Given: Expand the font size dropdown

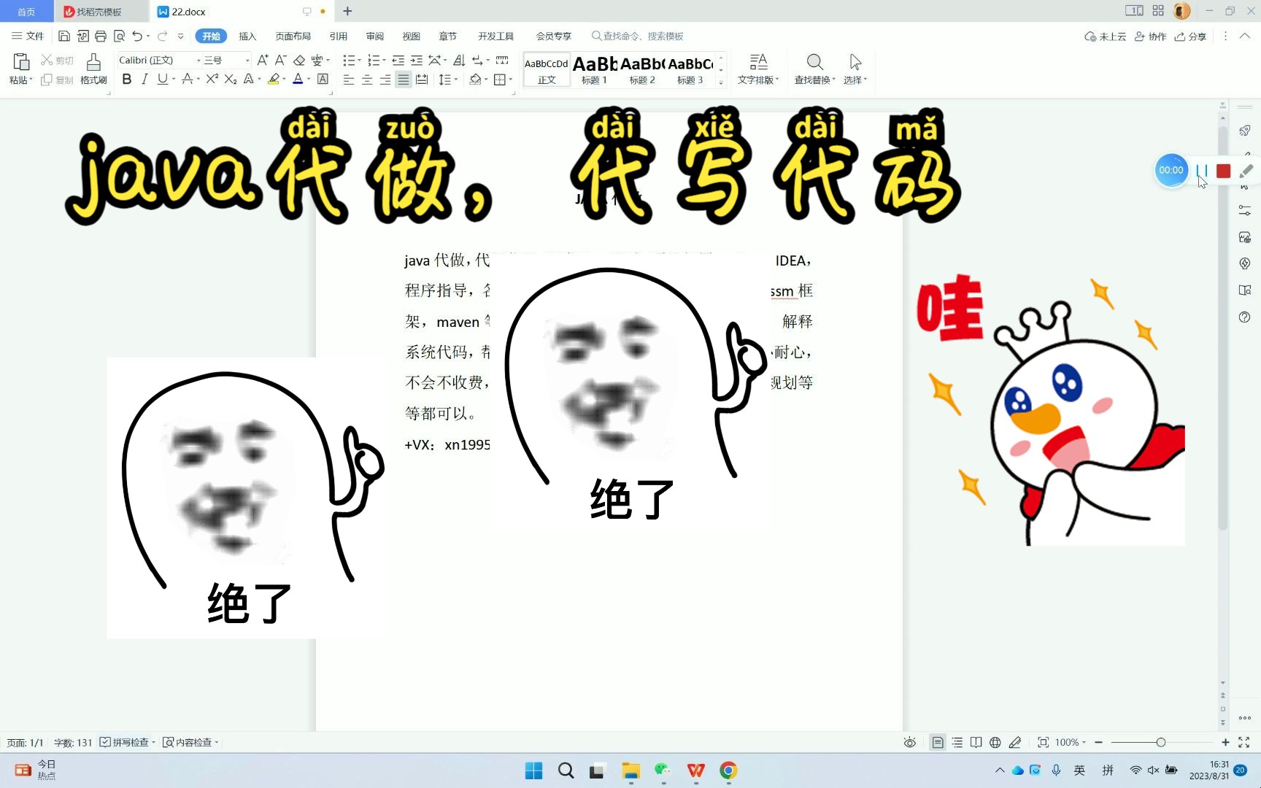Looking at the screenshot, I should click(x=247, y=60).
